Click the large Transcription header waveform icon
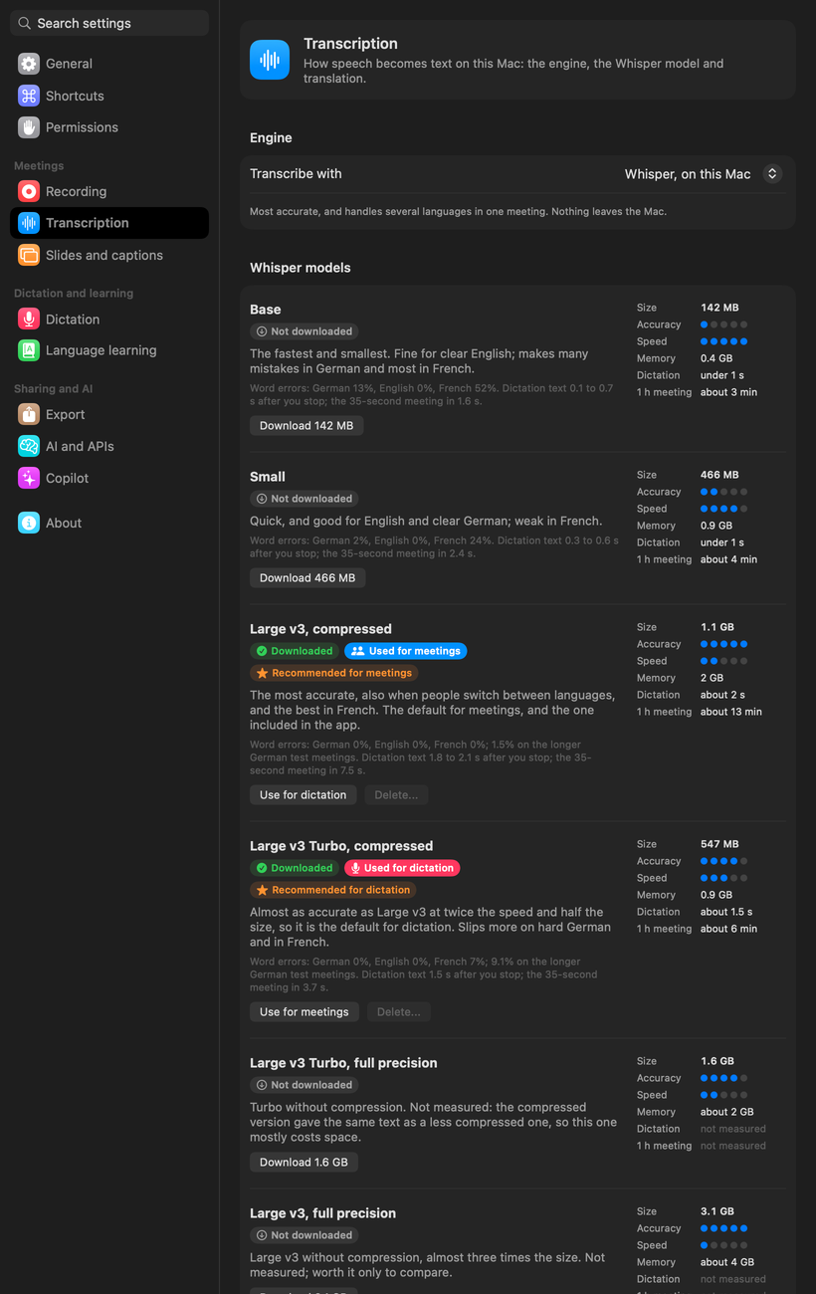816x1294 pixels. pyautogui.click(x=270, y=60)
